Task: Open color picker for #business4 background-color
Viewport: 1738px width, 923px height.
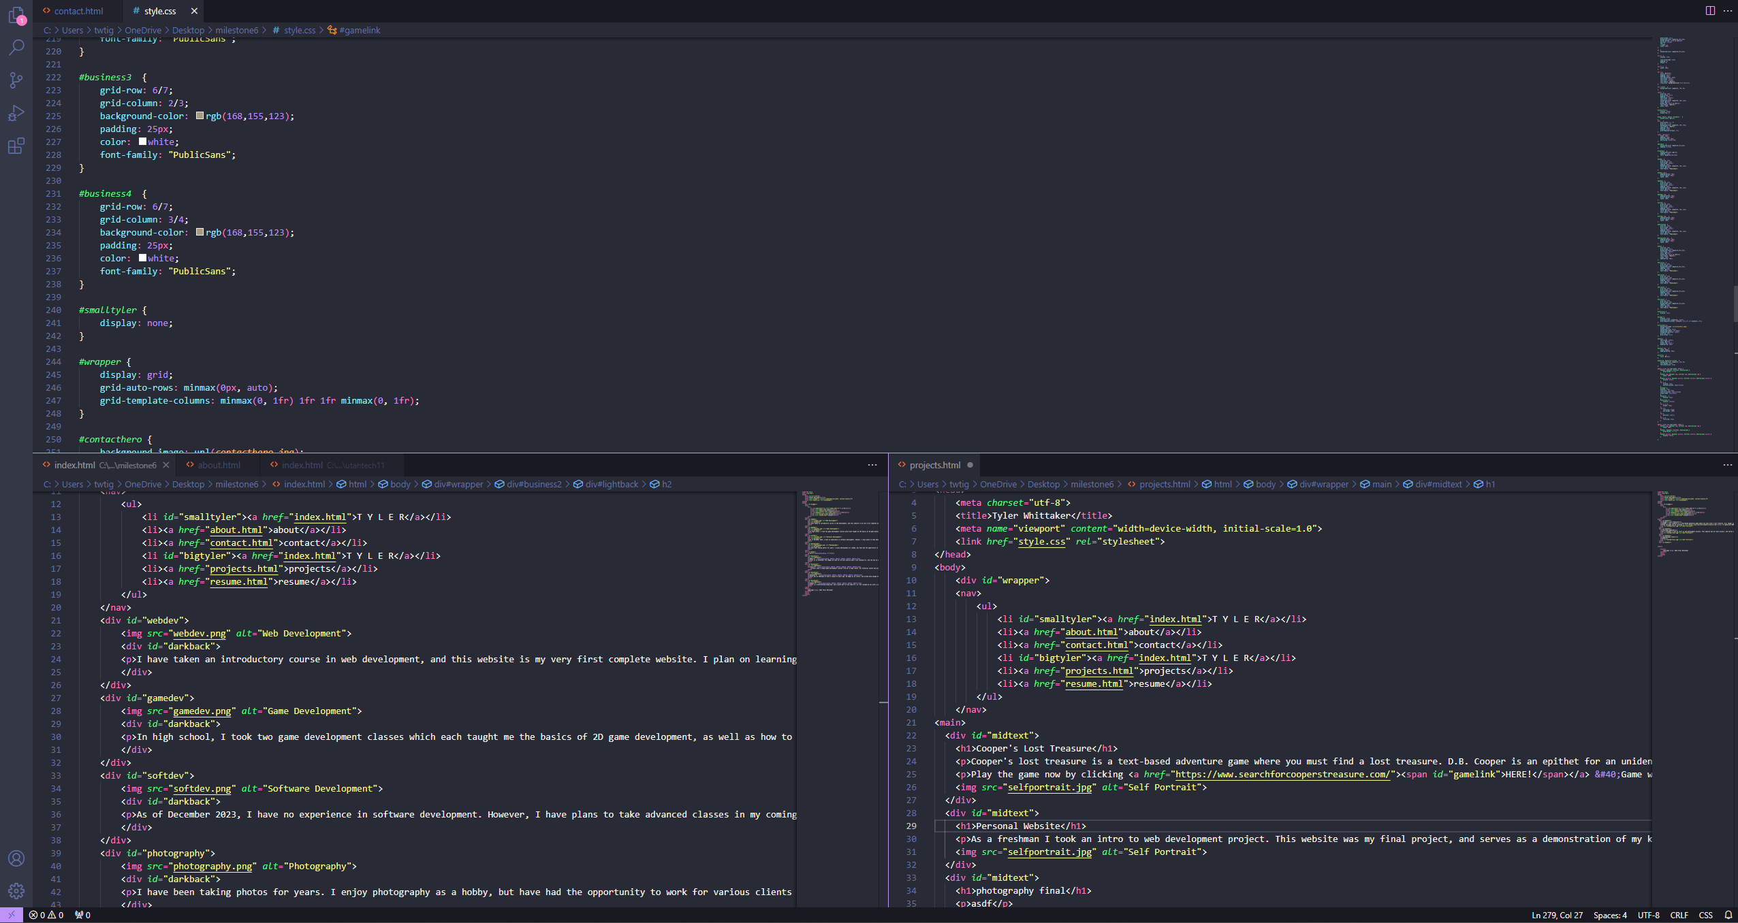Action: click(200, 232)
